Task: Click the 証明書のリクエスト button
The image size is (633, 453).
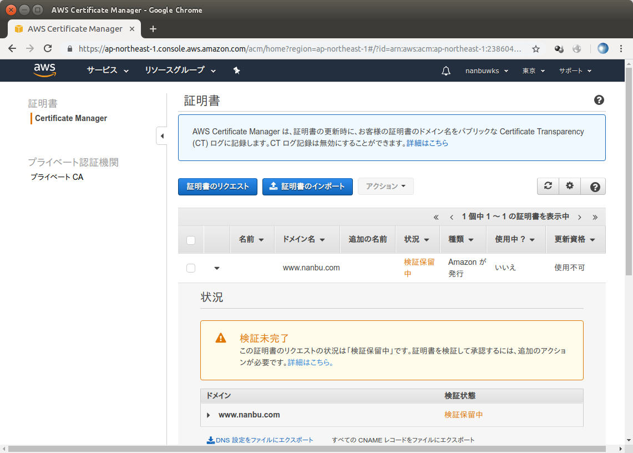Action: 217,187
